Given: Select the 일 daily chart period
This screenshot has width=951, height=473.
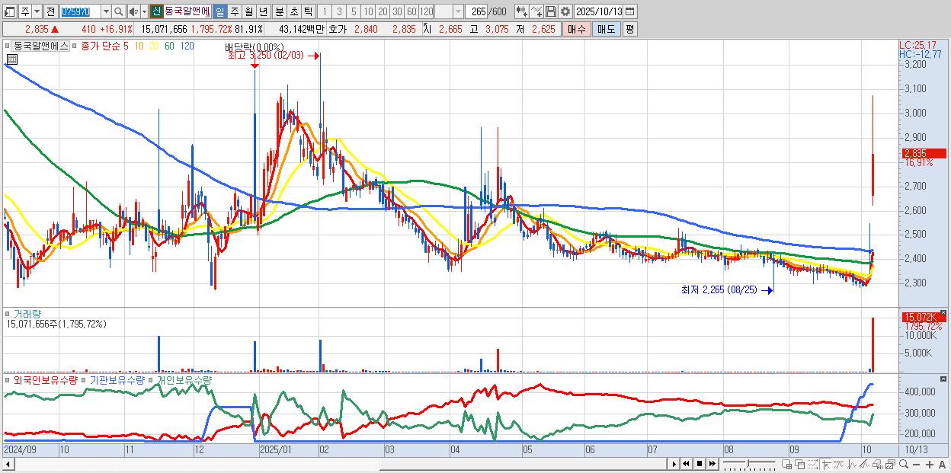Looking at the screenshot, I should (219, 11).
